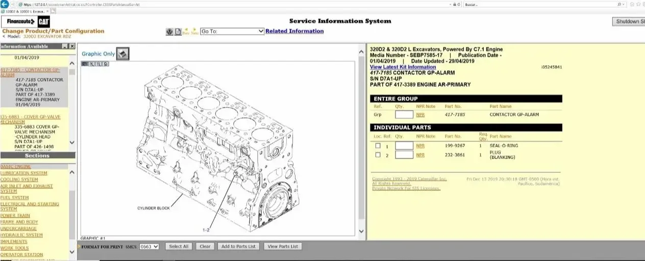Click the Add to Parts List button
This screenshot has width=645, height=261.
coord(238,246)
